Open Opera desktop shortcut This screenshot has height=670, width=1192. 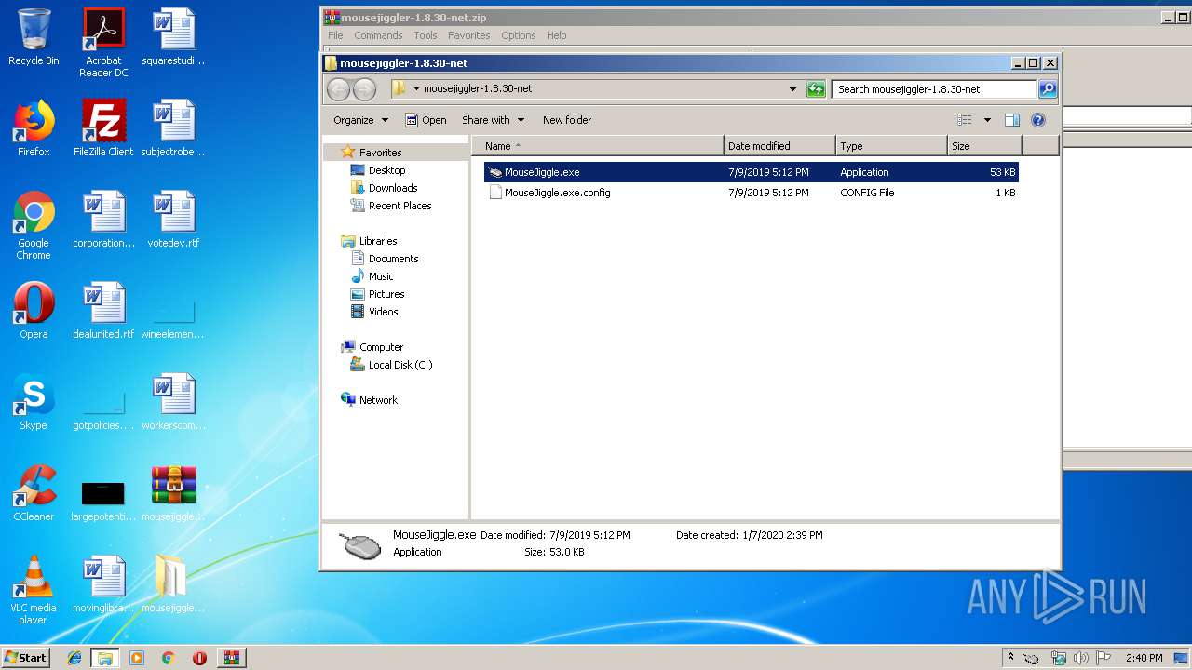point(34,311)
